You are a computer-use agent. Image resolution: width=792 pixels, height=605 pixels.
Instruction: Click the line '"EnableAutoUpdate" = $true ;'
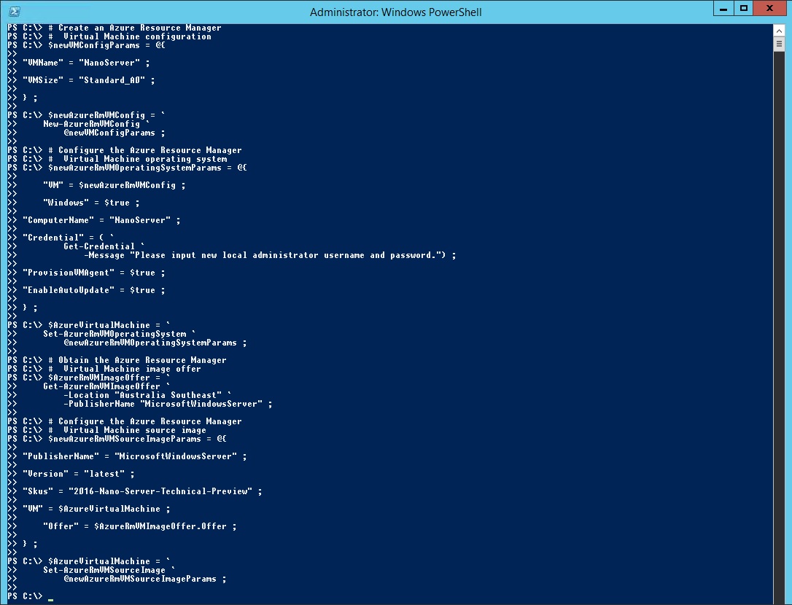pos(94,290)
